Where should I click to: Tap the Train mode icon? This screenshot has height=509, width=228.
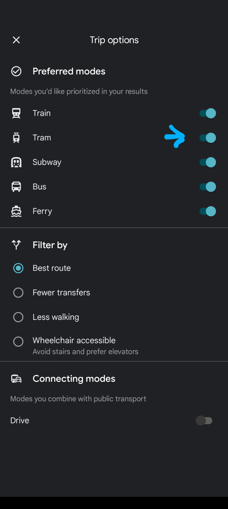(x=16, y=113)
